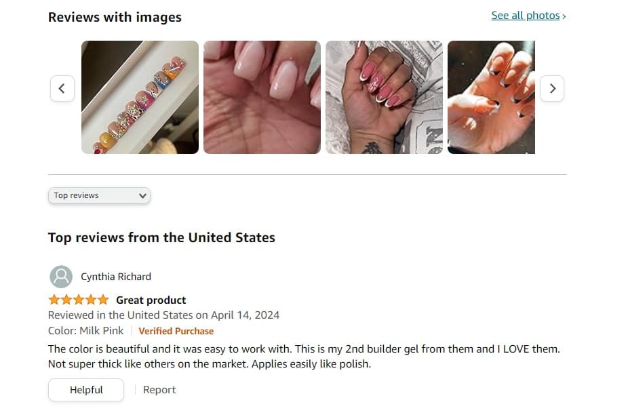
Task: Click the Verified Purchase label
Action: (x=176, y=332)
